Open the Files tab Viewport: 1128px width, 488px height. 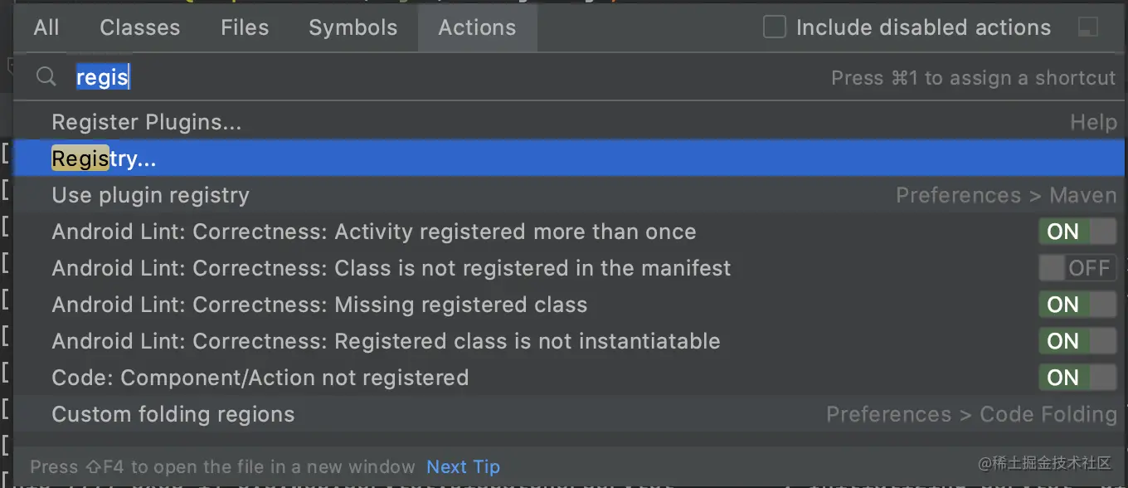click(245, 27)
